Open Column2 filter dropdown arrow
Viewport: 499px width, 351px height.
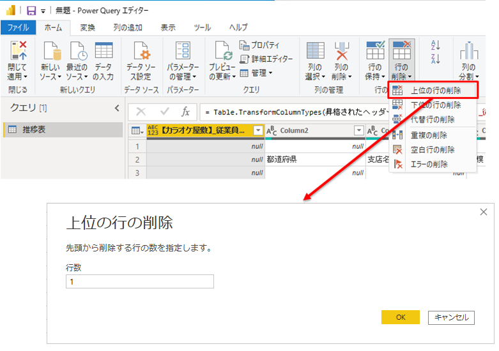click(x=358, y=130)
